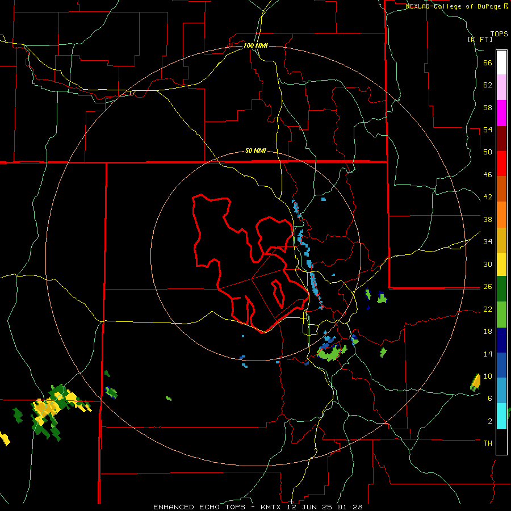Image resolution: width=511 pixels, height=511 pixels.
Task: Click the 'NEXLAB-College of DuPage' credit text
Action: pos(454,6)
